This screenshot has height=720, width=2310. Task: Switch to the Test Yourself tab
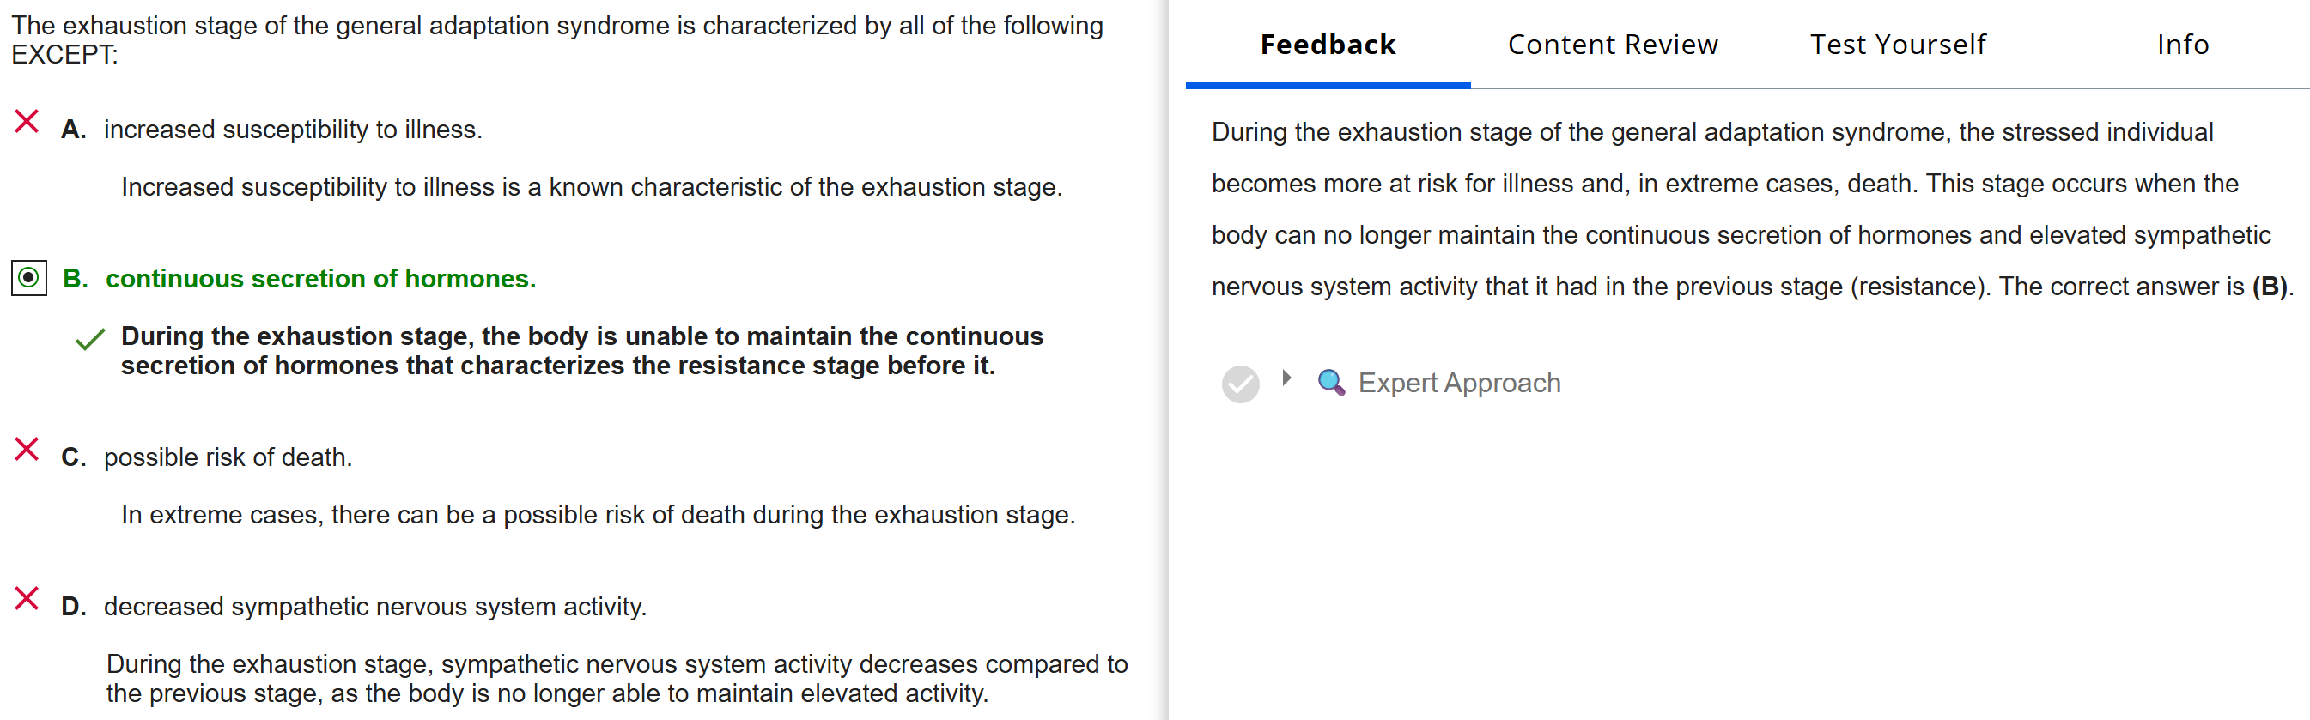(x=1898, y=45)
